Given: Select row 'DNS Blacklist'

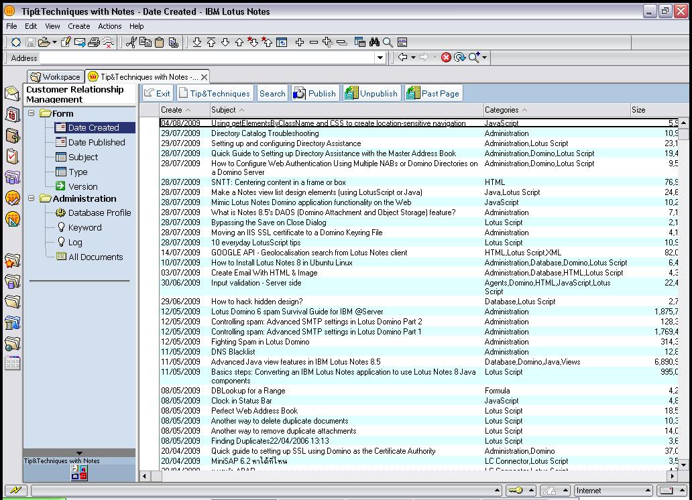Looking at the screenshot, I should click(x=418, y=352).
